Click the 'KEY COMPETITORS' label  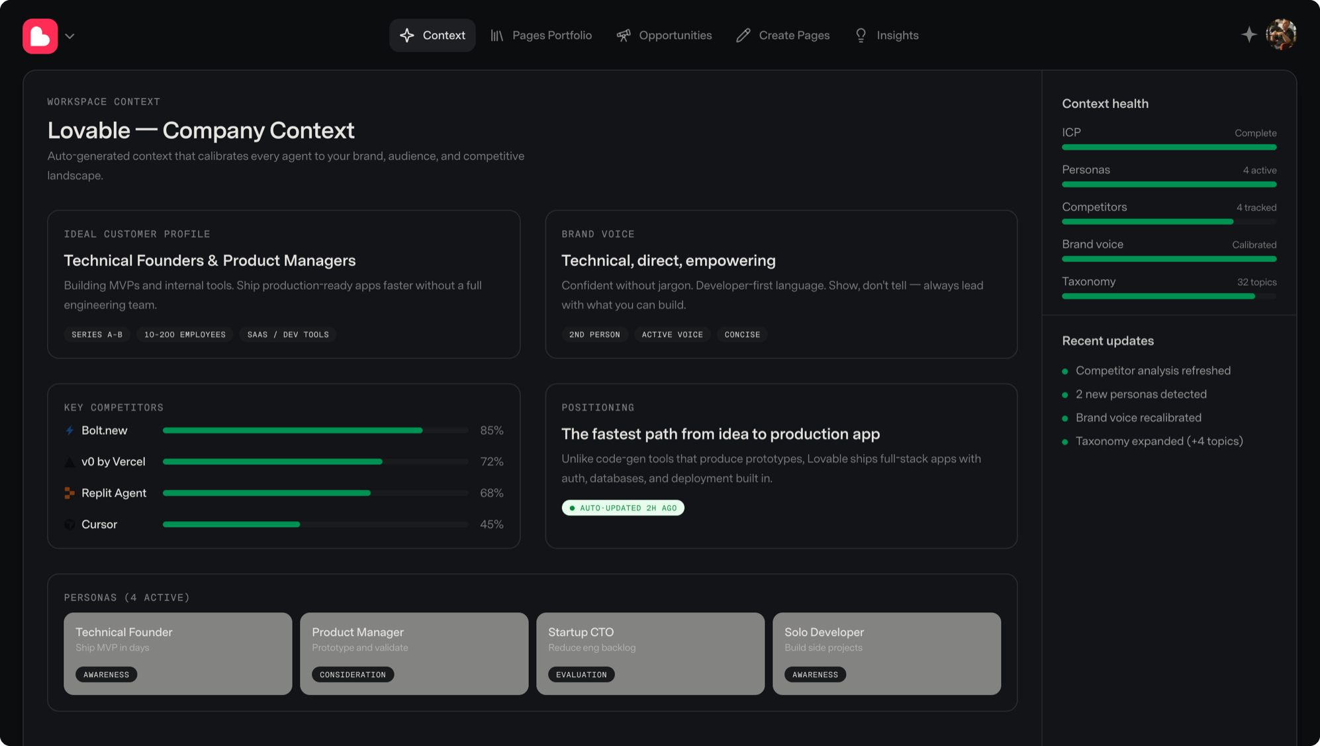[114, 408]
